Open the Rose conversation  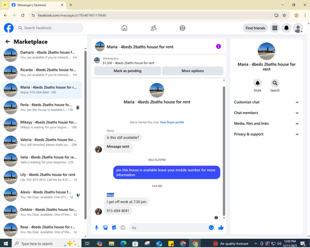[x=42, y=229]
